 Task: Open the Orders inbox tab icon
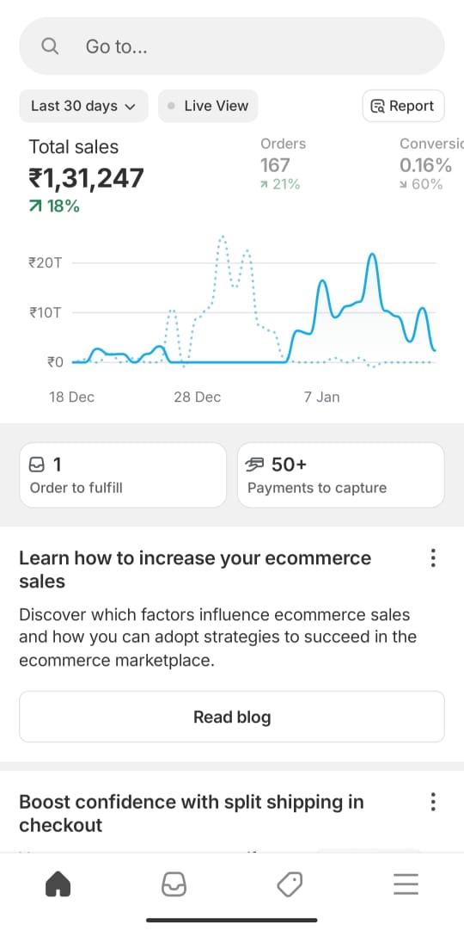click(174, 885)
